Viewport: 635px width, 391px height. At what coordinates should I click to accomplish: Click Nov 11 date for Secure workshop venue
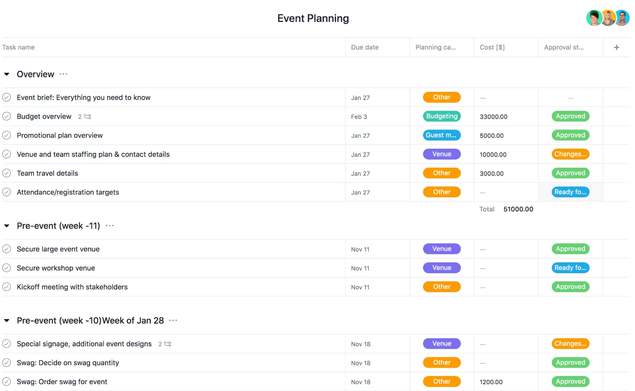(360, 268)
